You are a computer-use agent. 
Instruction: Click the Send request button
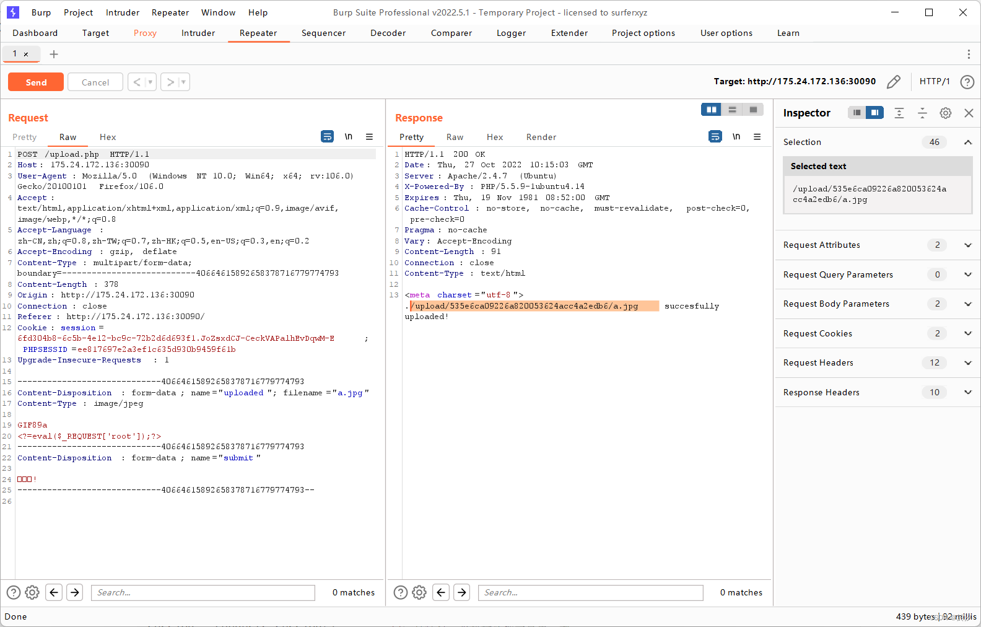coord(36,82)
